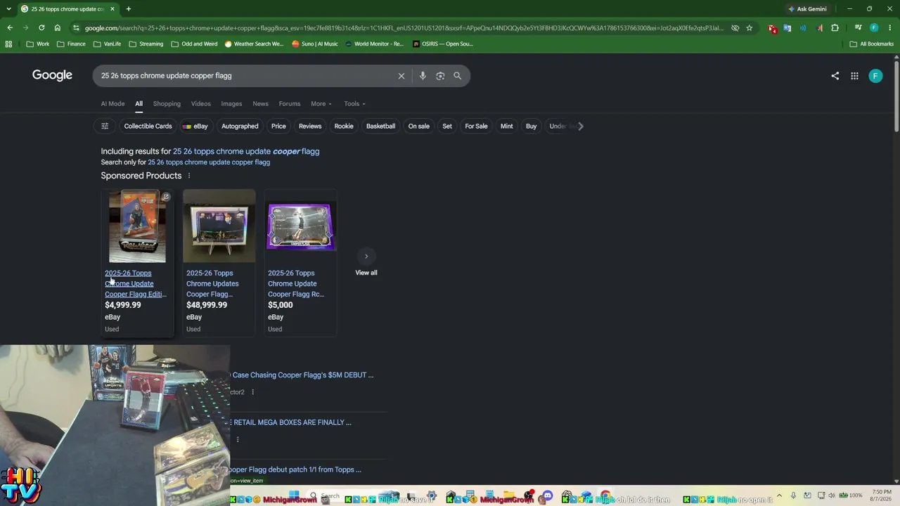The width and height of the screenshot is (900, 506).
Task: Switch to the Shopping results tab
Action: 167,104
